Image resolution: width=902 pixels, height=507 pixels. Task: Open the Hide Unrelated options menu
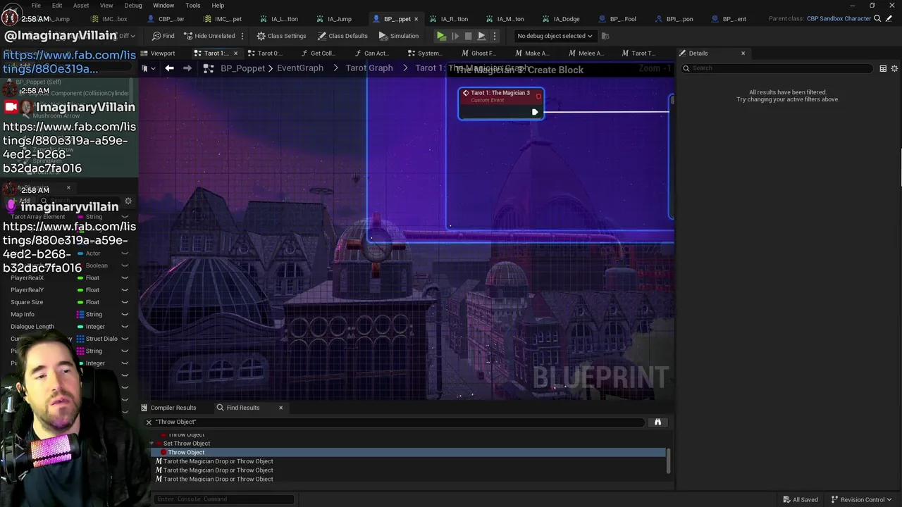(242, 36)
